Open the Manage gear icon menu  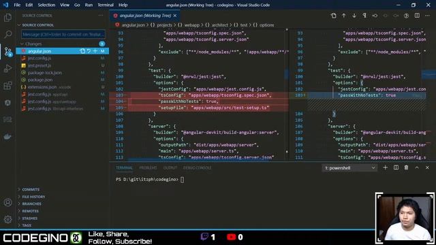point(7,219)
